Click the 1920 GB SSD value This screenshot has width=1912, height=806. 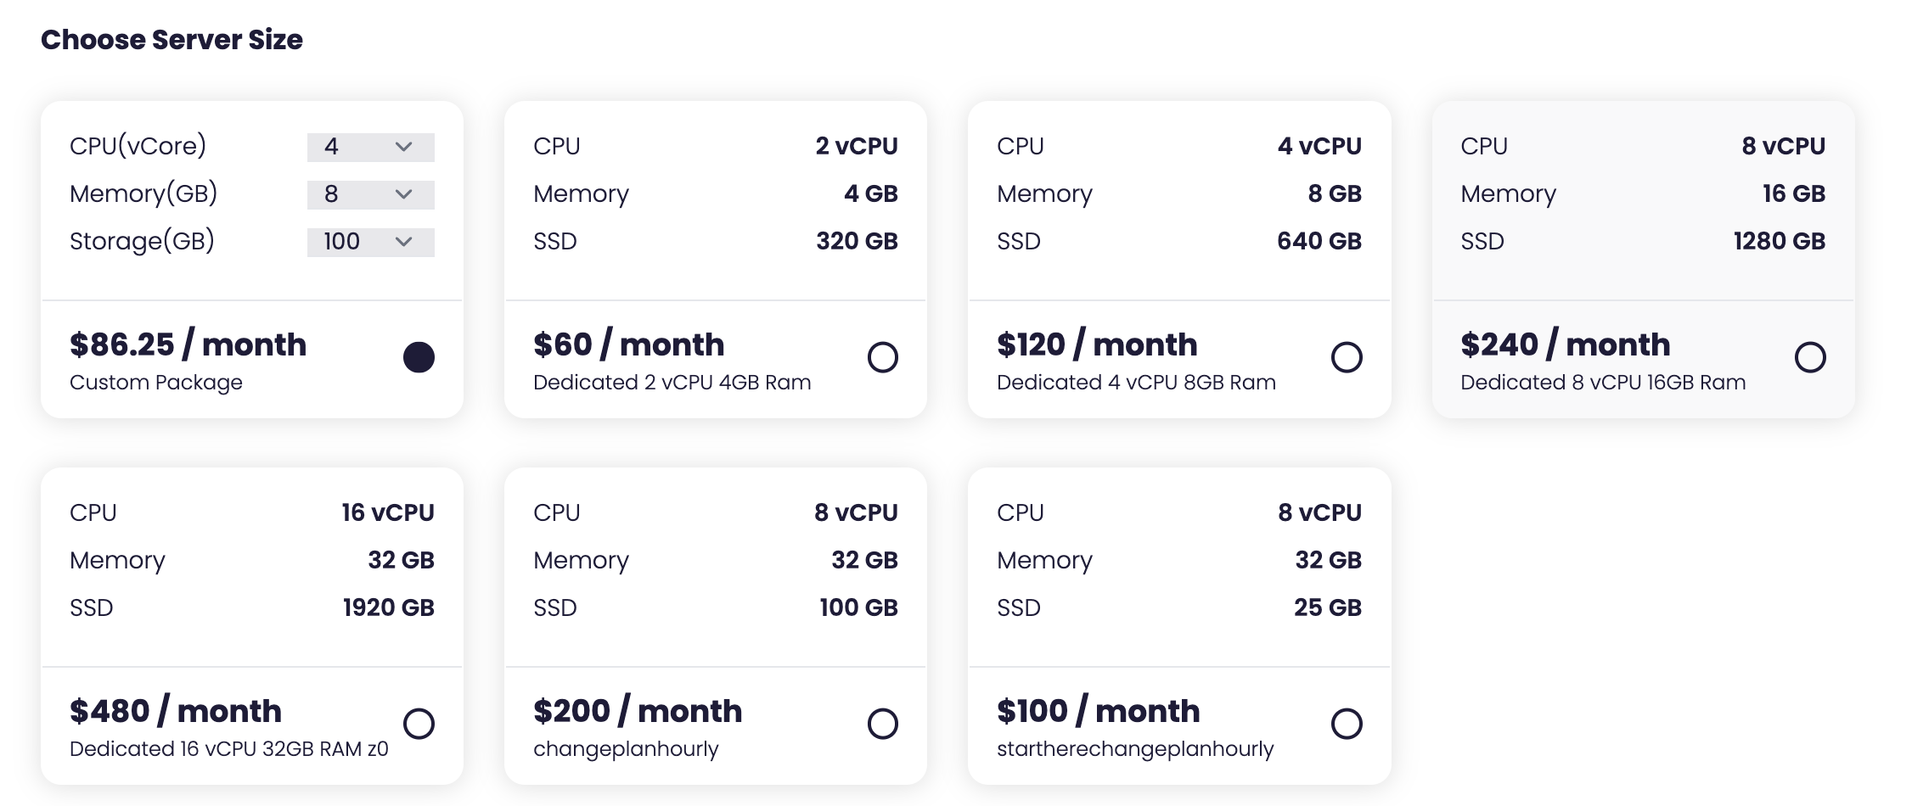pyautogui.click(x=388, y=607)
